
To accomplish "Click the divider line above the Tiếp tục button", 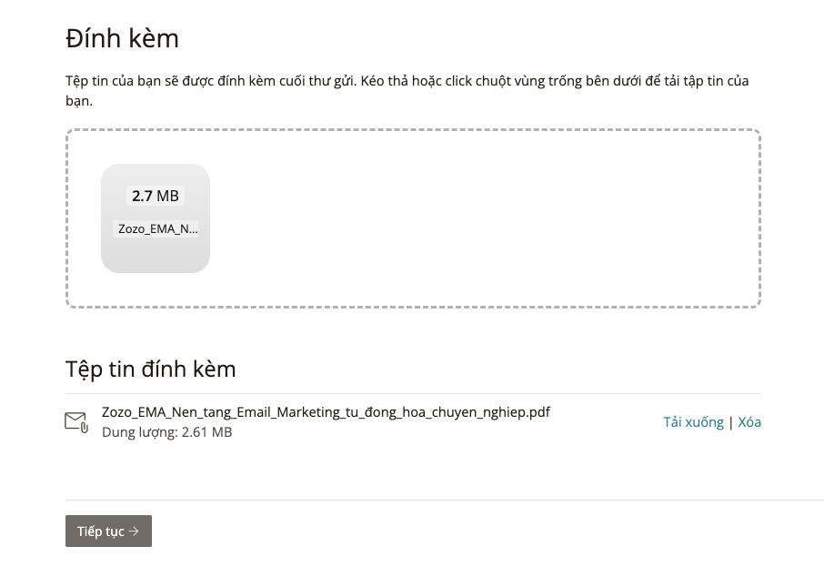I will (445, 500).
